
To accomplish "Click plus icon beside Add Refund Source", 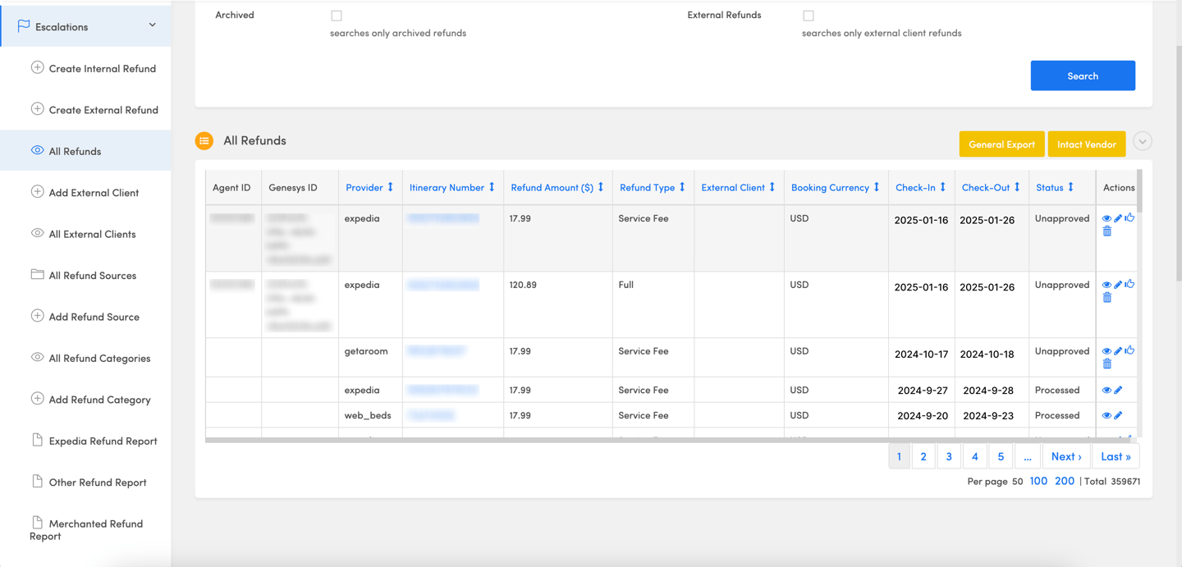I will click(x=37, y=316).
